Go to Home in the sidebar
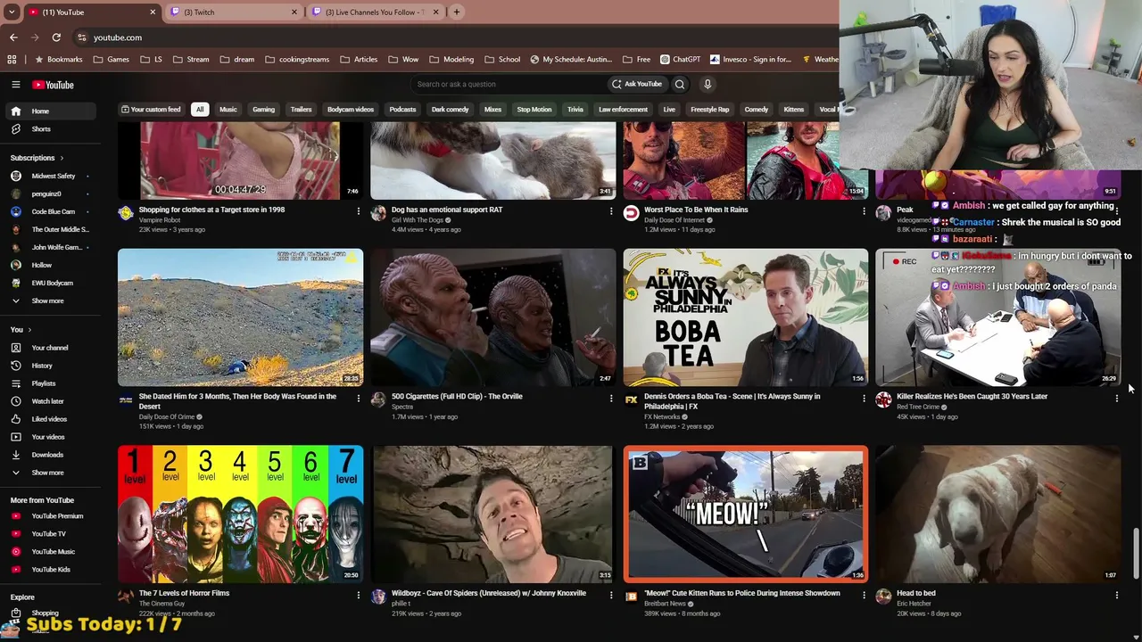The width and height of the screenshot is (1142, 642). click(x=50, y=111)
